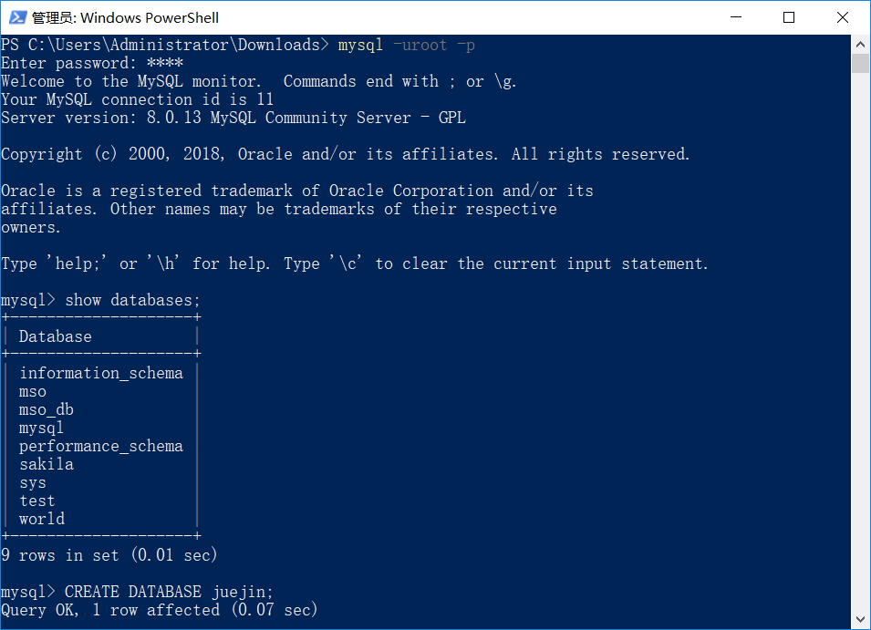Viewport: 871px width, 630px height.
Task: Click the 'show databases;' command text
Action: tap(132, 300)
